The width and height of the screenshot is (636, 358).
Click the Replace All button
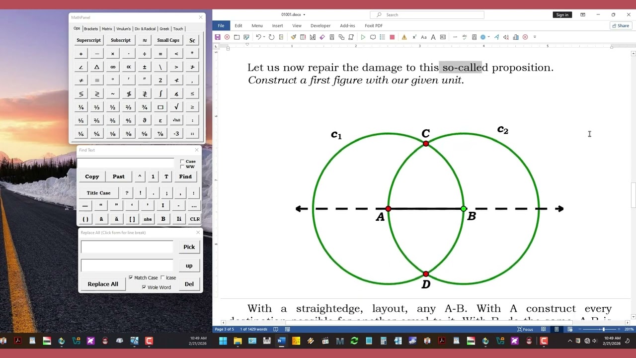103,284
